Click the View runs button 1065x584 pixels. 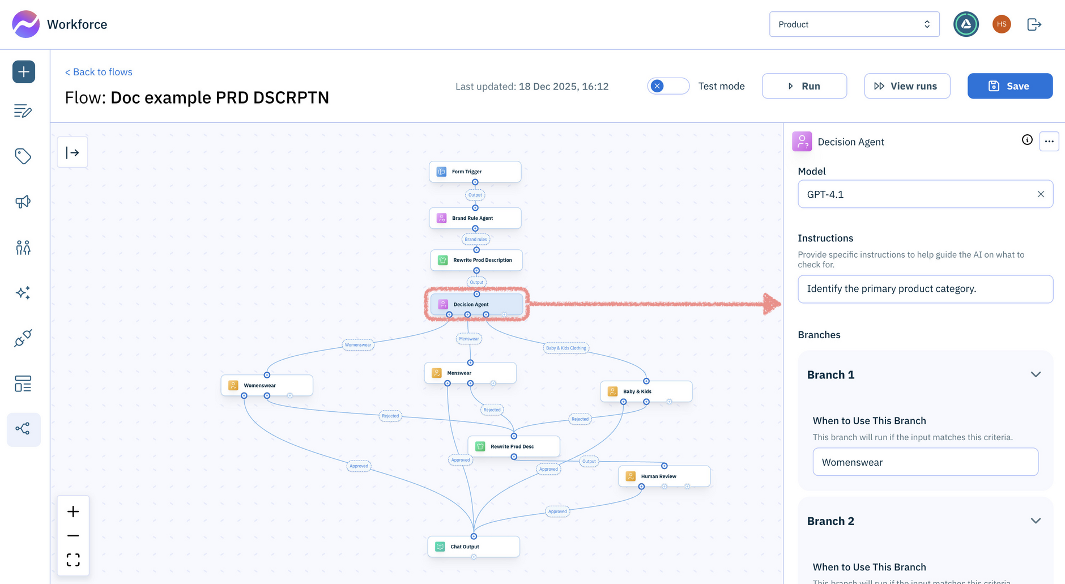pos(906,86)
